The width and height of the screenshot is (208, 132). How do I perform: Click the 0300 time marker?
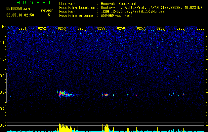[200, 28]
